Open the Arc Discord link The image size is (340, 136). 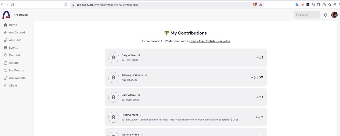point(17,32)
